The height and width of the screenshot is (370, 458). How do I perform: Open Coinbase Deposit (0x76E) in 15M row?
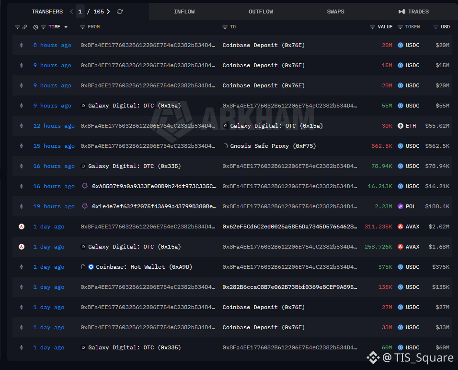tap(263, 66)
